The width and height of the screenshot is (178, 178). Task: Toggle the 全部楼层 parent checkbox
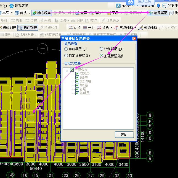pos(72,70)
